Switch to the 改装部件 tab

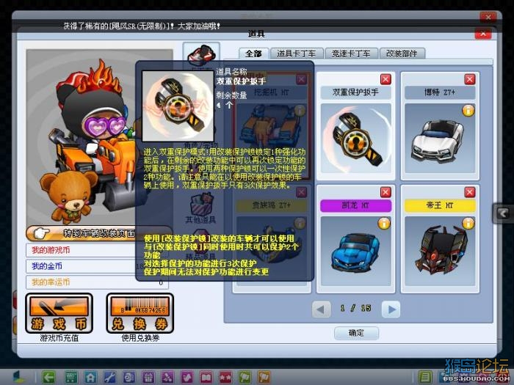402,54
